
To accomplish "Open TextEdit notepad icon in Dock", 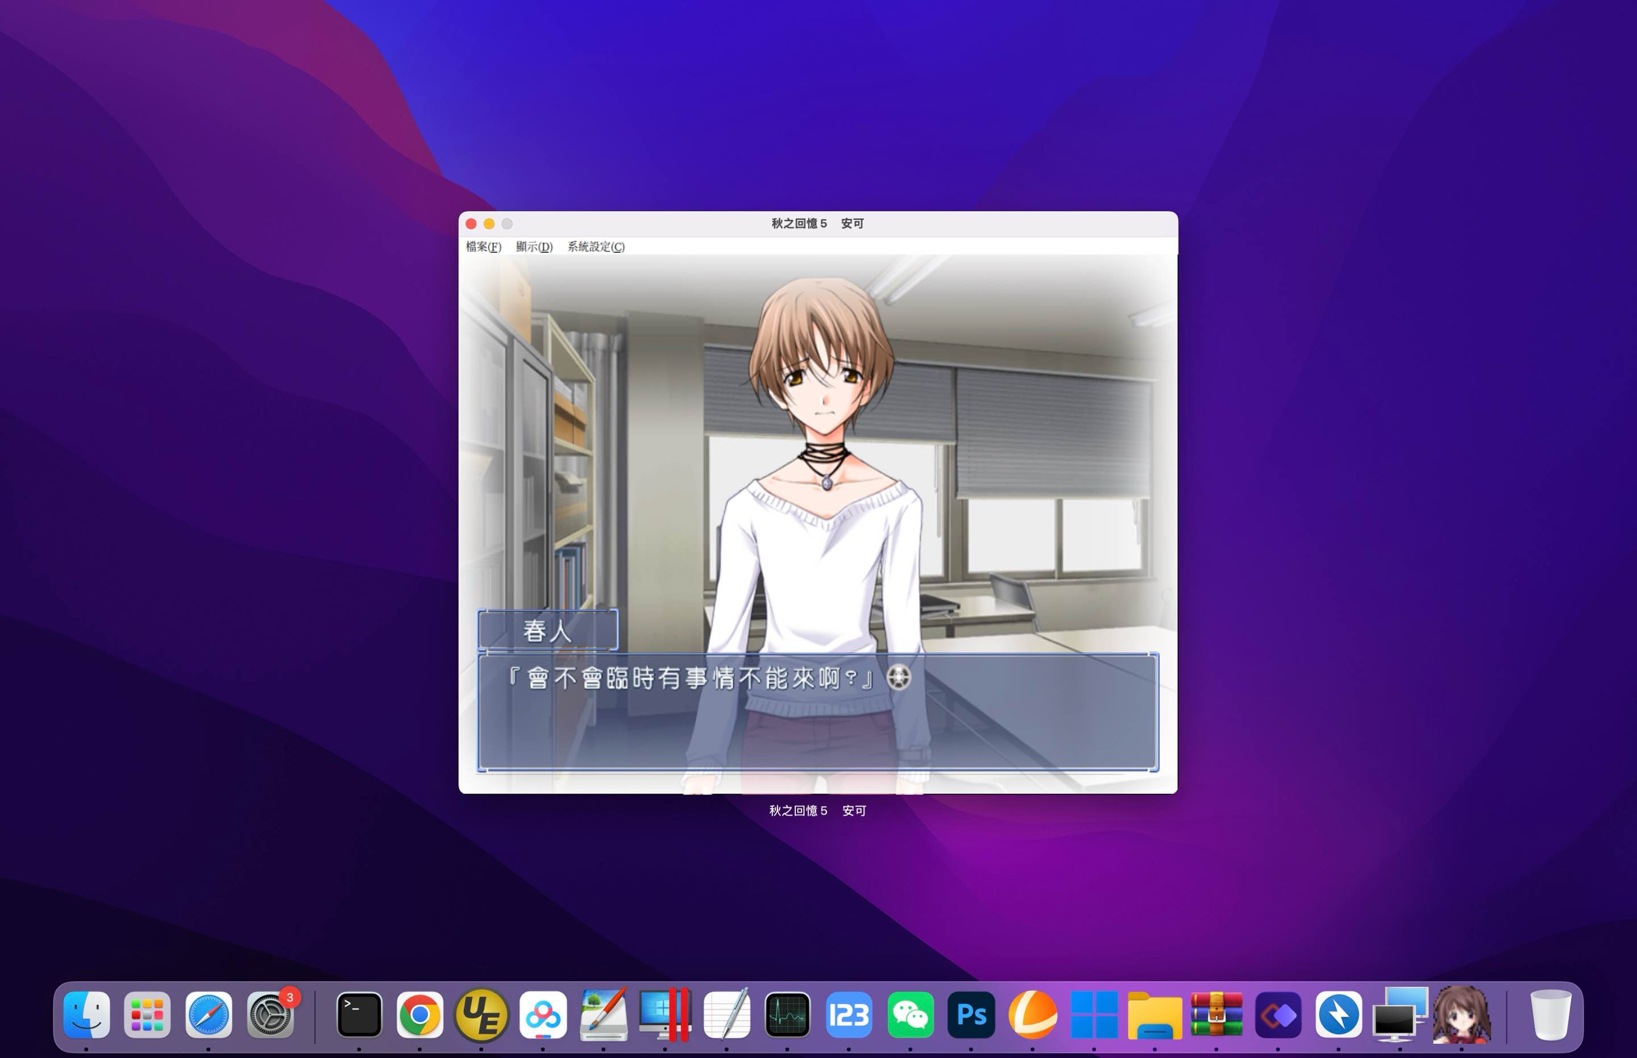I will (726, 1015).
